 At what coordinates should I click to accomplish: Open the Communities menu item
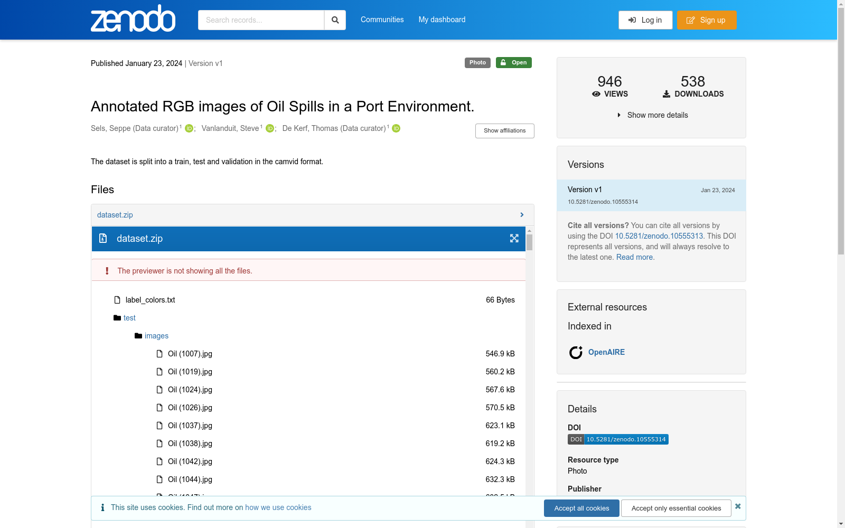click(382, 20)
